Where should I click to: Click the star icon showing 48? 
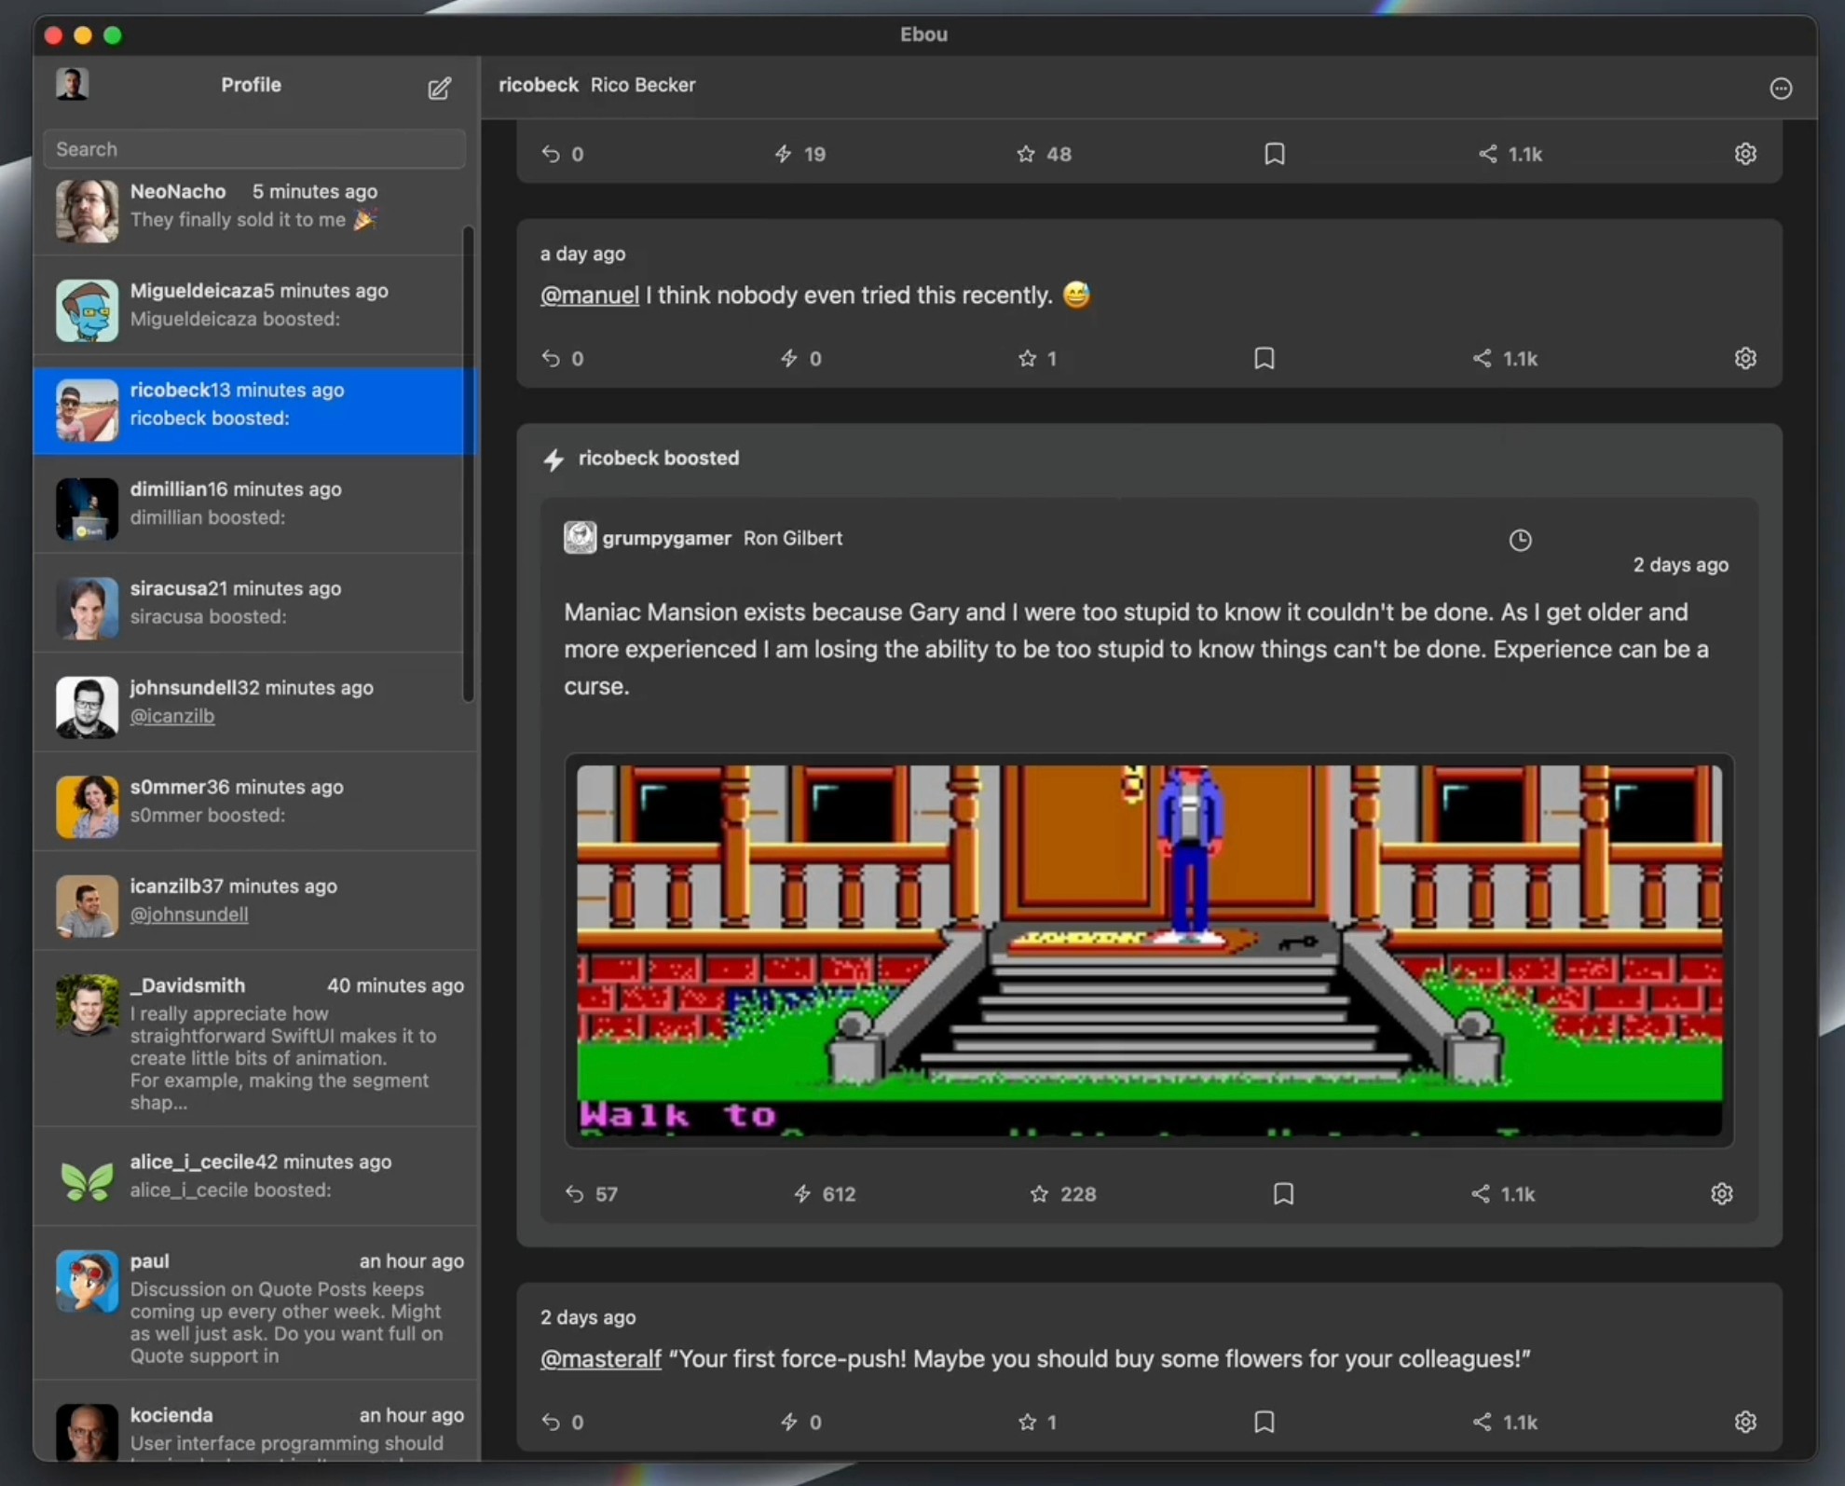pos(1025,154)
